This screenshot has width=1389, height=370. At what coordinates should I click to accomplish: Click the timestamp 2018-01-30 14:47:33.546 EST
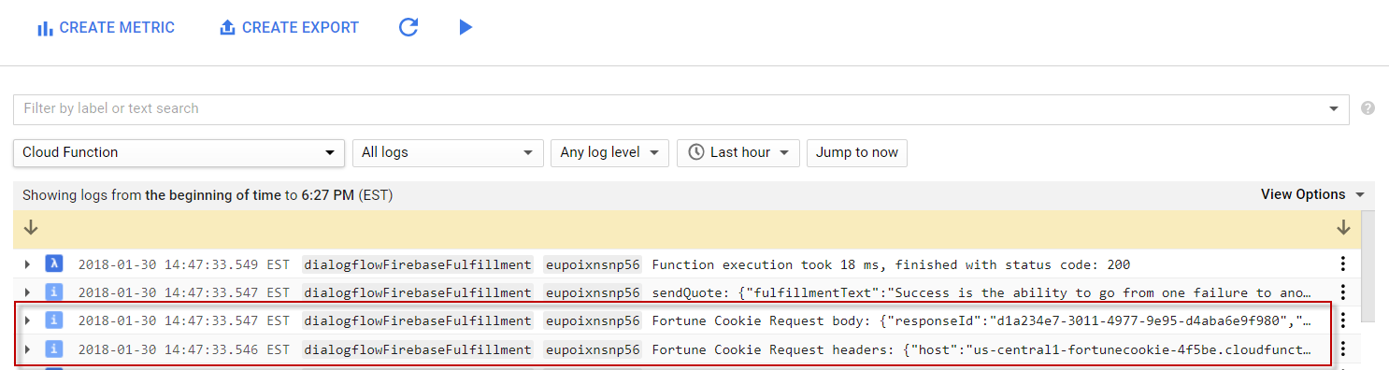pyautogui.click(x=184, y=349)
